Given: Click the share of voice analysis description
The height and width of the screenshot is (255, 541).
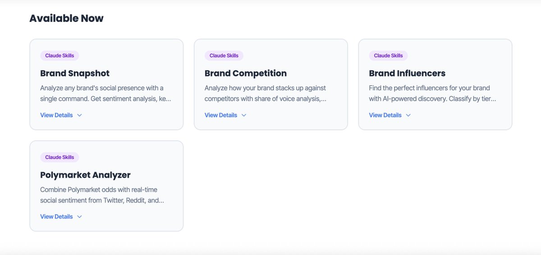Looking at the screenshot, I should 266,93.
